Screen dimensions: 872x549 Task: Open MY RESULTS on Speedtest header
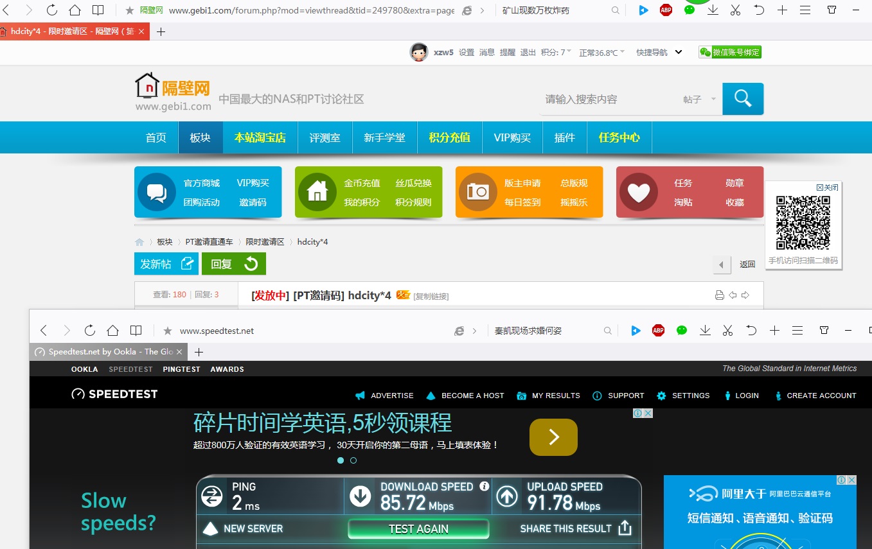coord(548,396)
